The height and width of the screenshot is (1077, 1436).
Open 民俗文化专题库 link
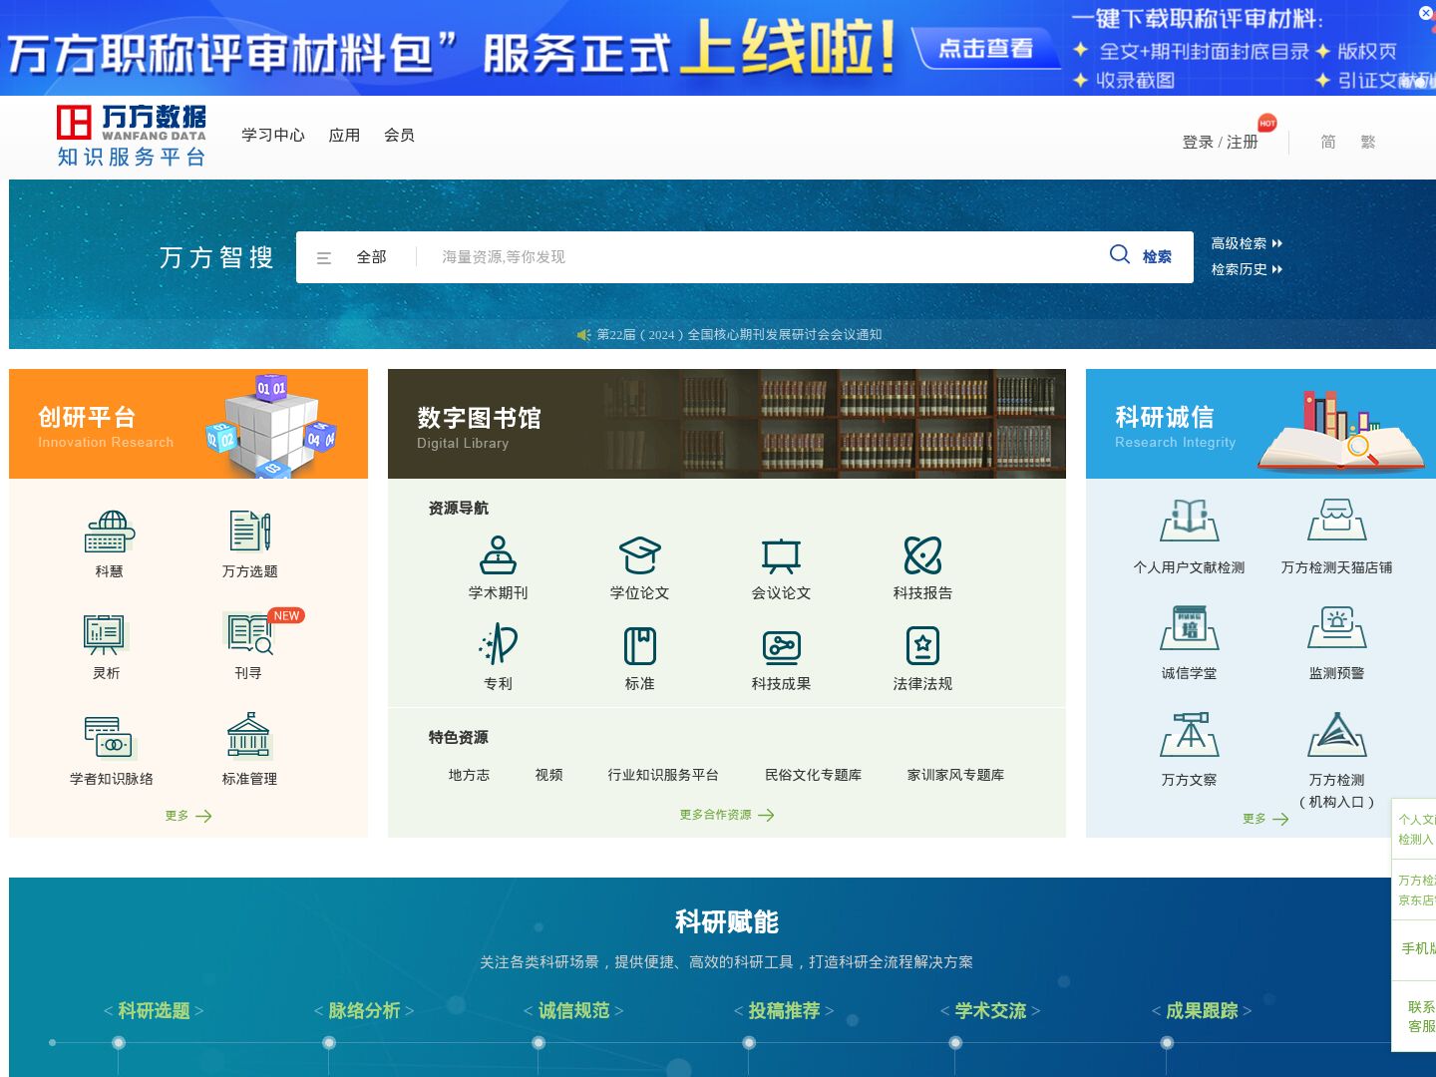pos(813,775)
